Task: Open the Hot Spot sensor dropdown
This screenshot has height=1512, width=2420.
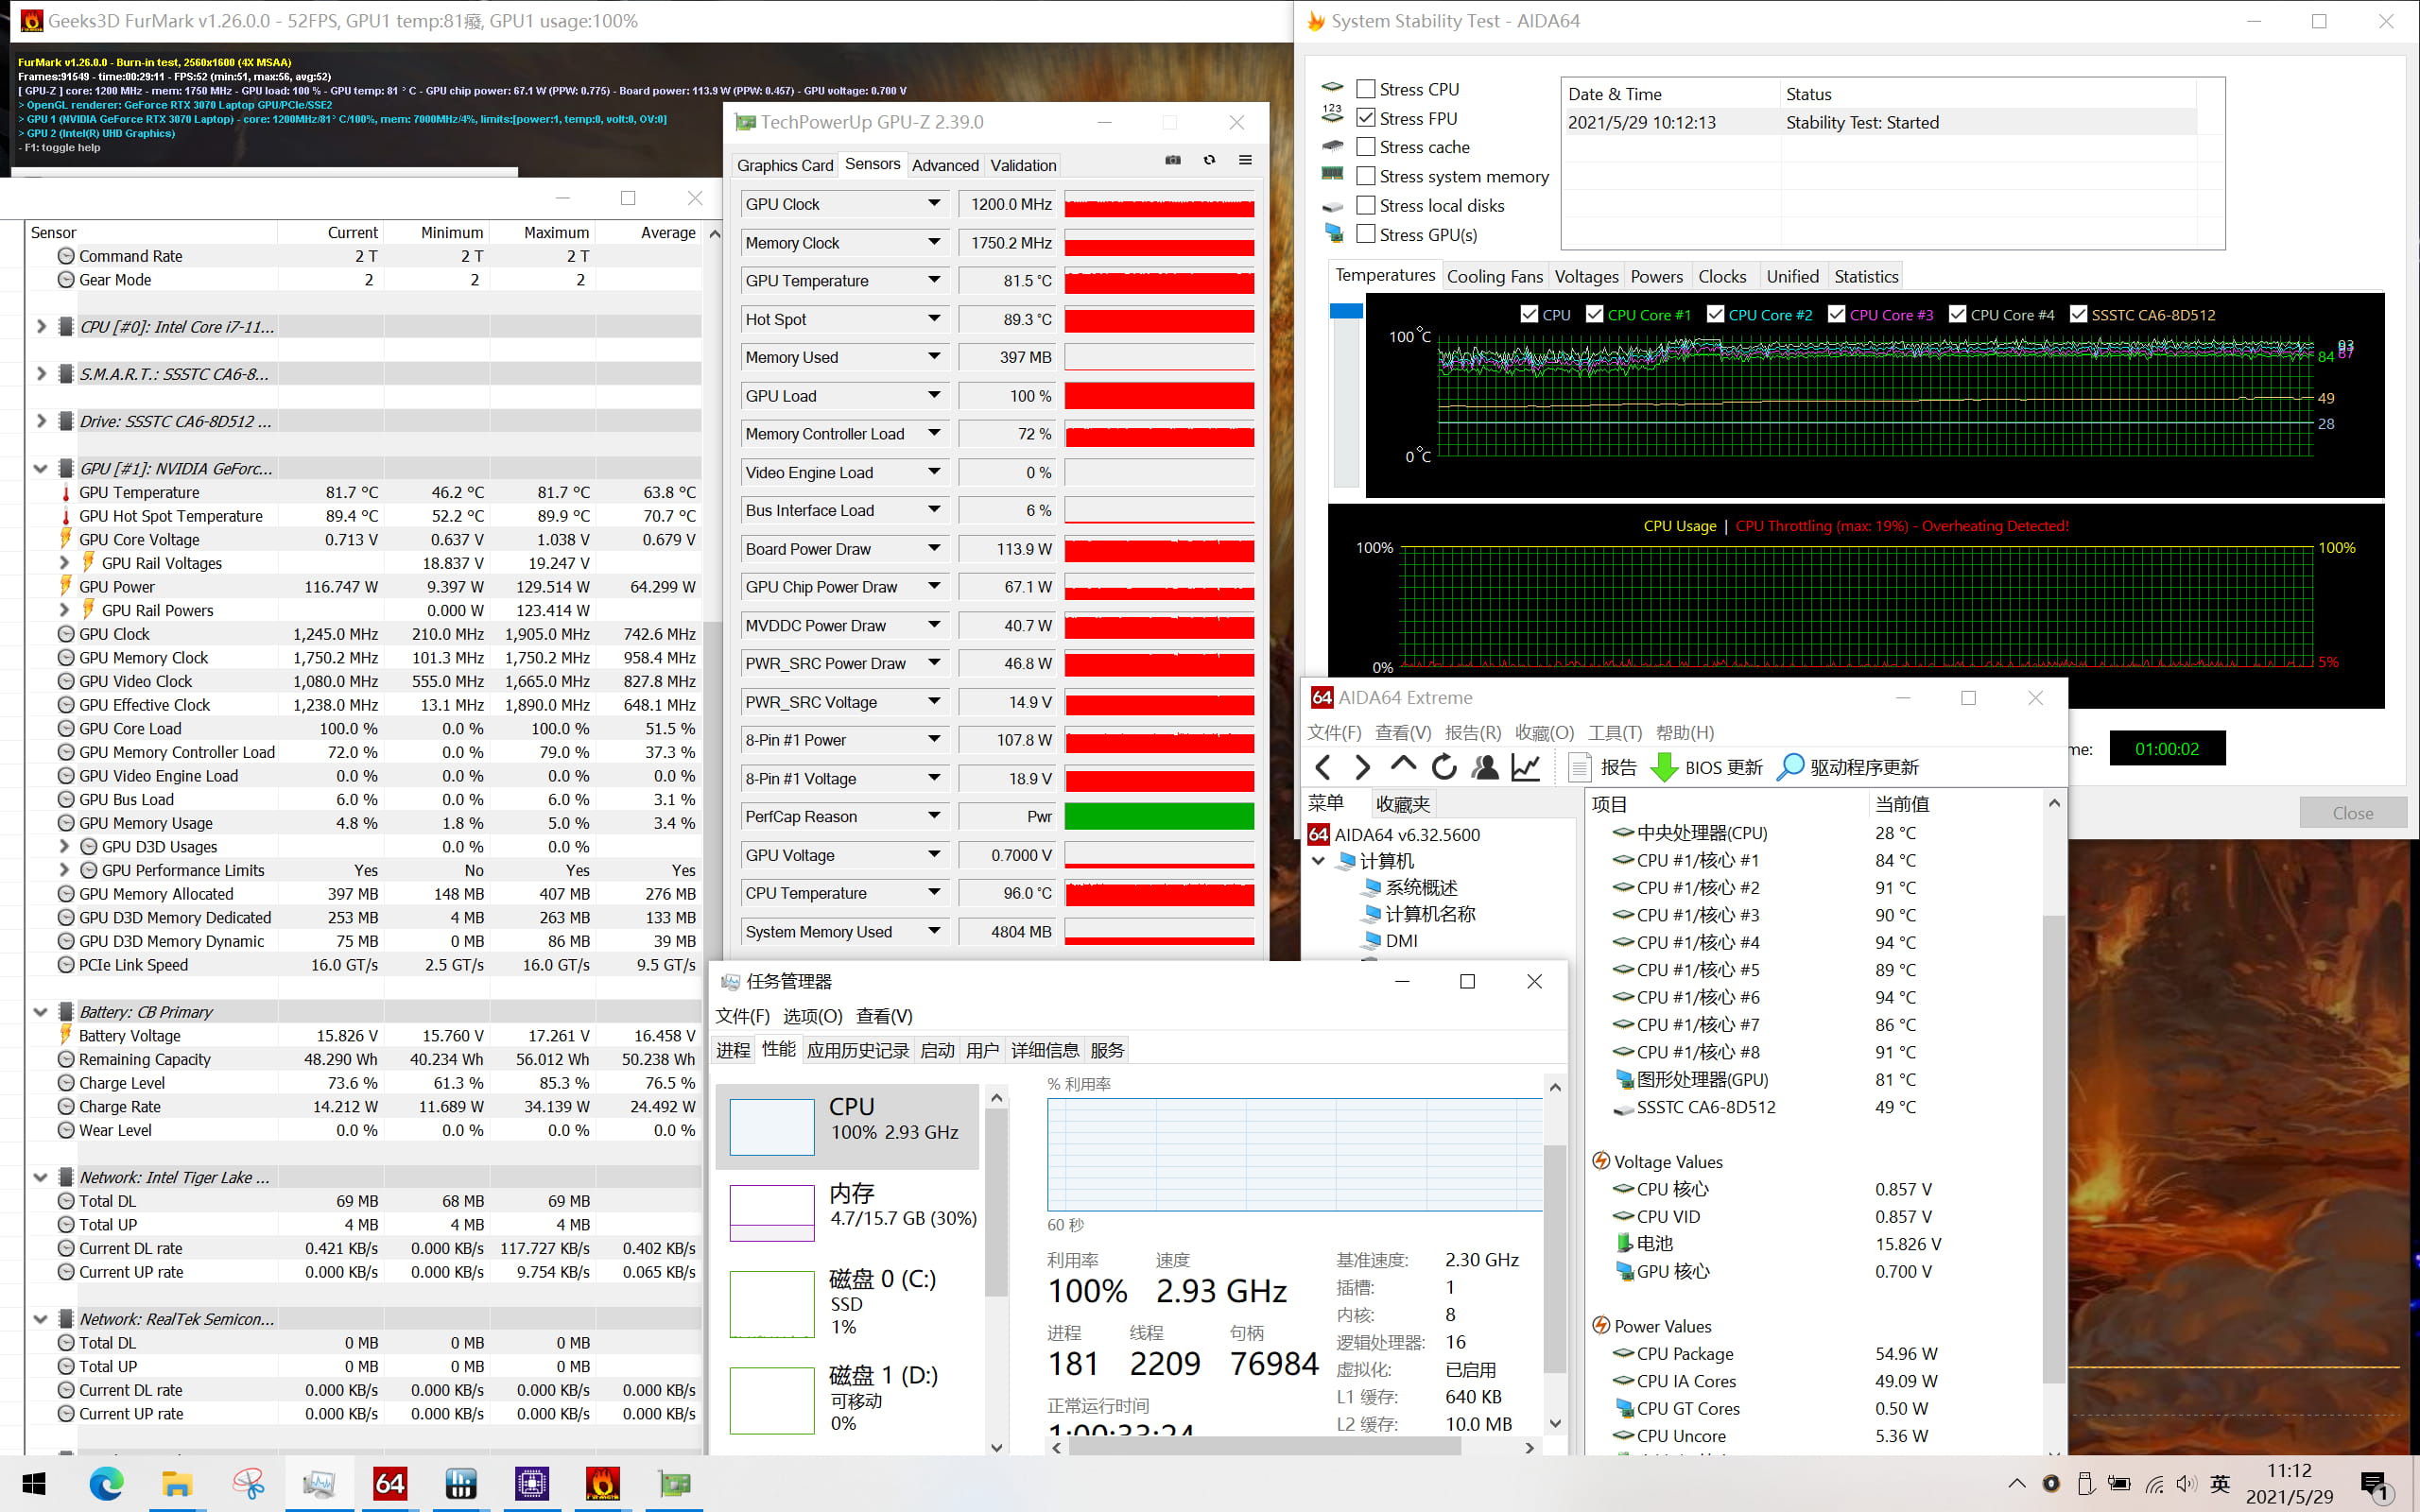Action: (x=934, y=319)
